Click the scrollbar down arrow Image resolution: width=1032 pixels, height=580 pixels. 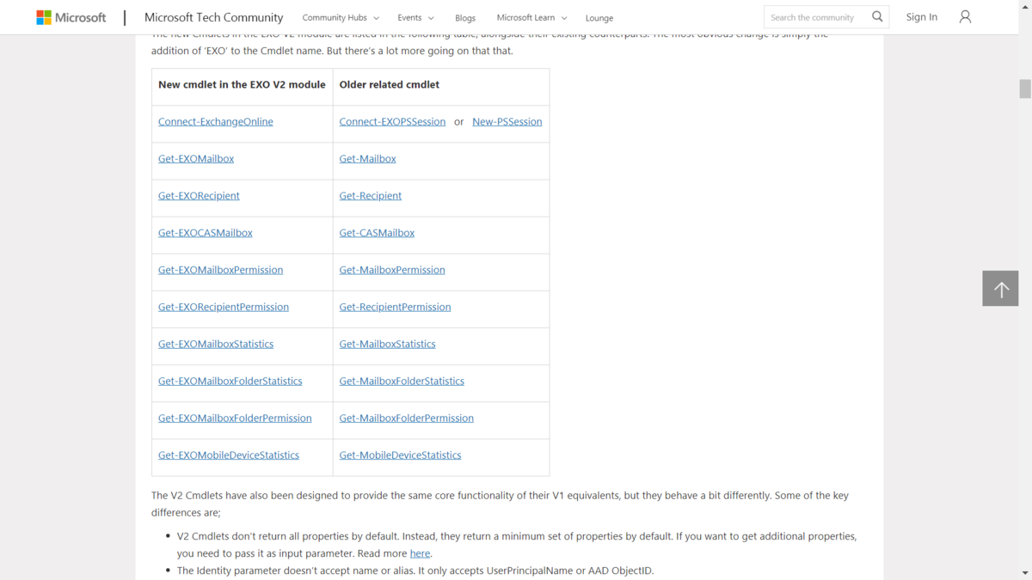1025,573
